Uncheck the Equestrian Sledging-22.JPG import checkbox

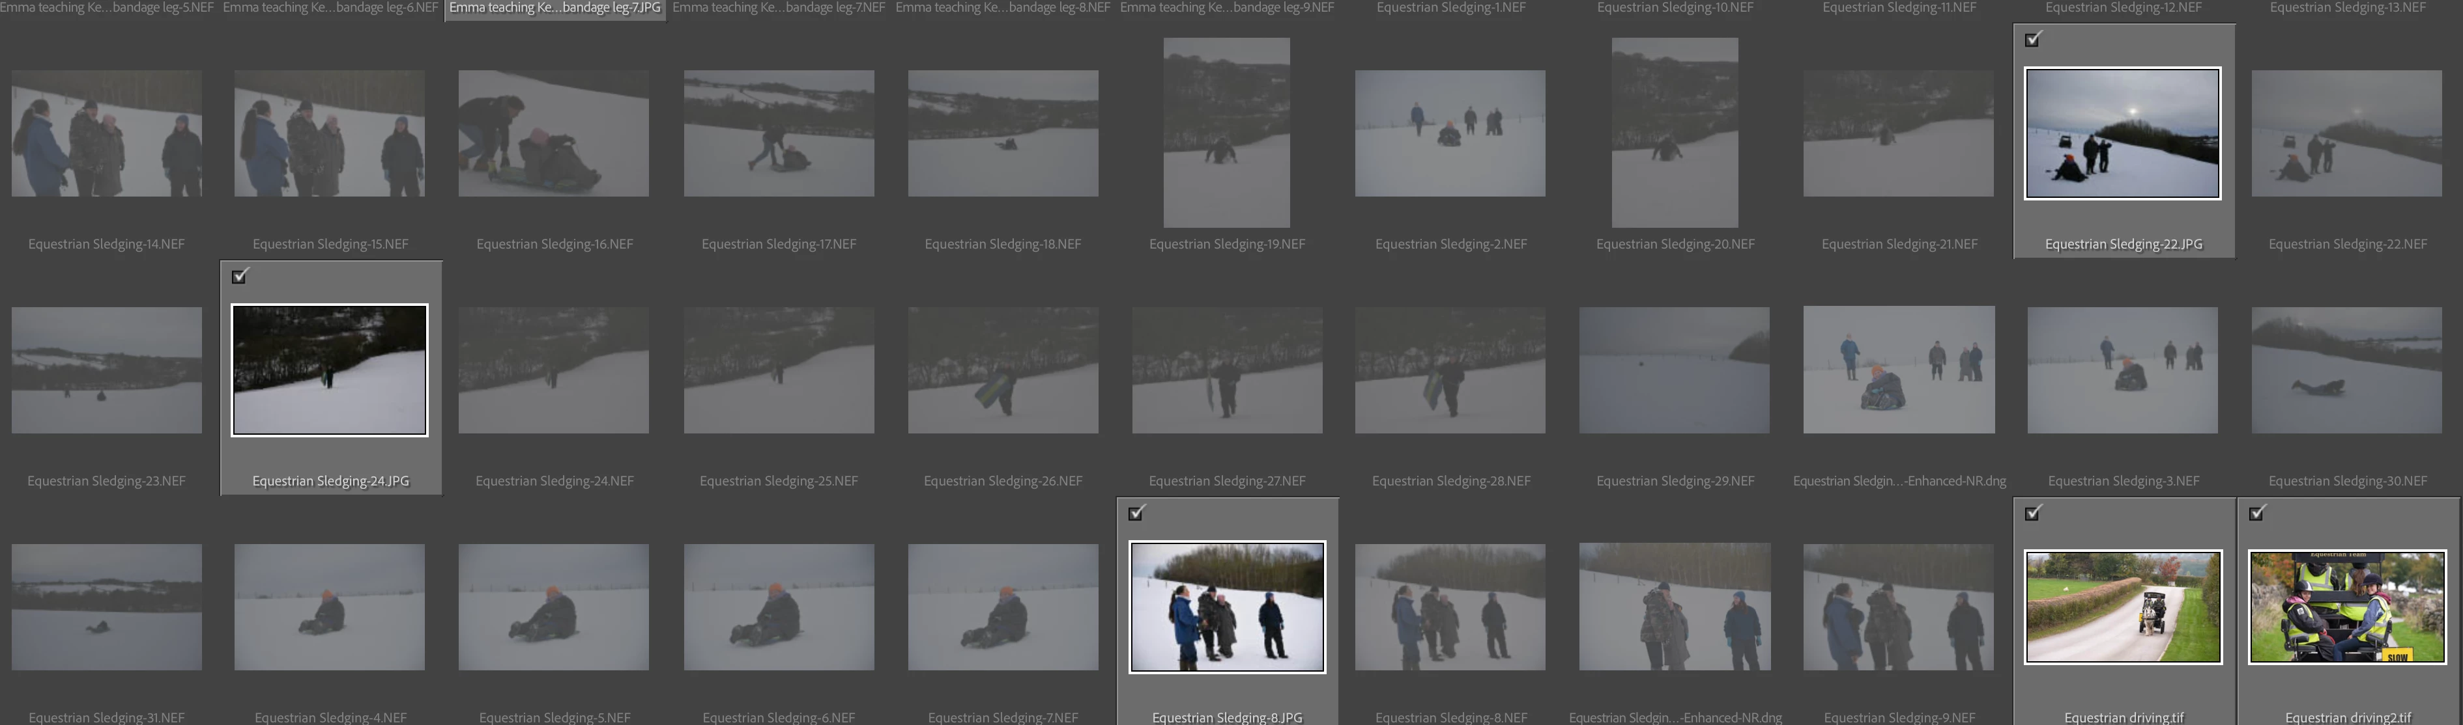(x=2033, y=39)
